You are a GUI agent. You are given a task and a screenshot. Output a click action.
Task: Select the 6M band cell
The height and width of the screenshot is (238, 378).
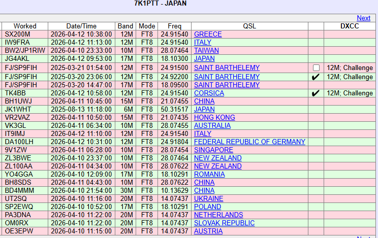125,110
